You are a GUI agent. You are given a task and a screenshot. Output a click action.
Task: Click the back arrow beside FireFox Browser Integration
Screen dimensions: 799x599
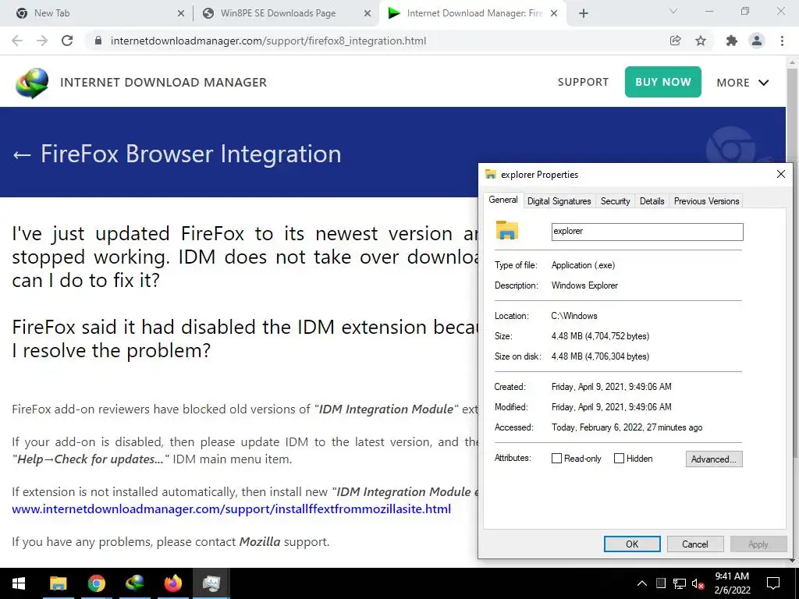(x=21, y=154)
